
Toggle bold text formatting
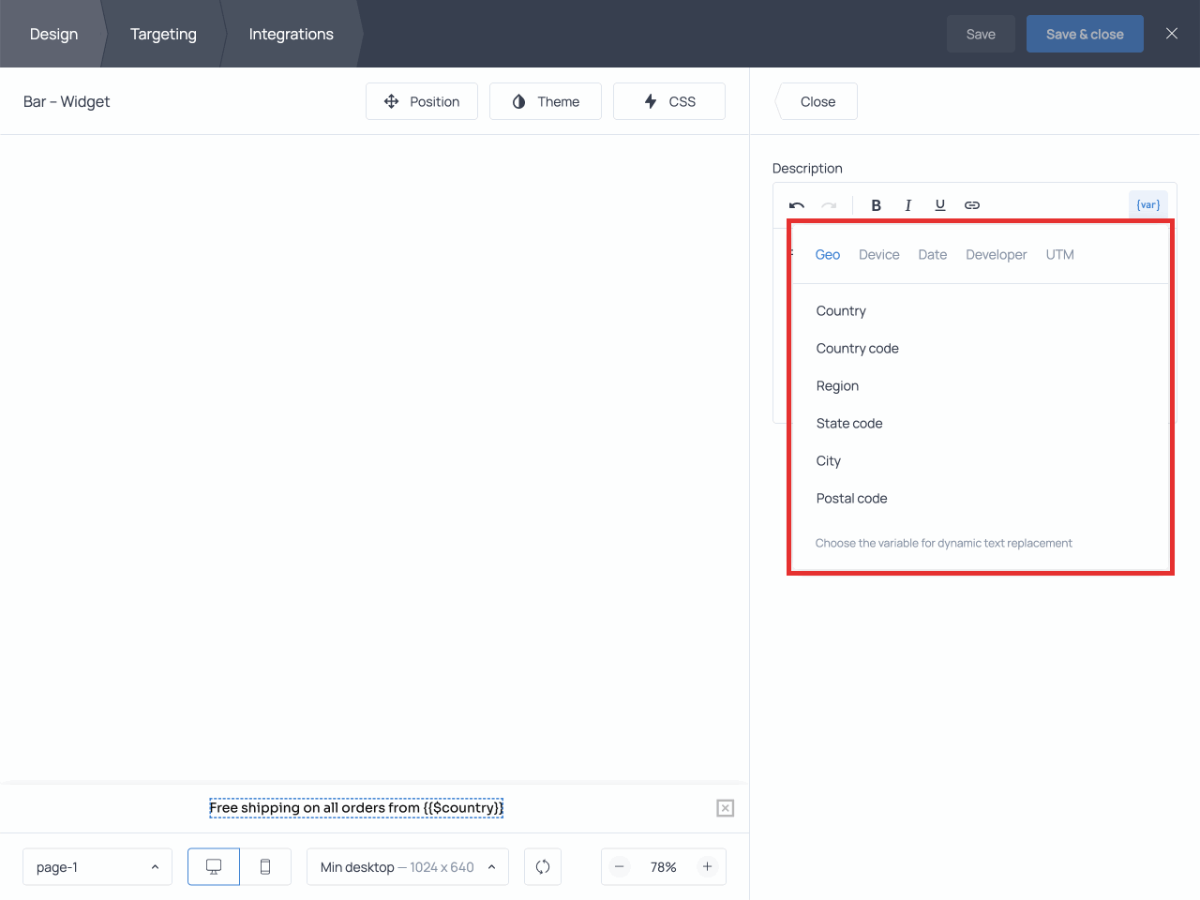click(x=876, y=205)
